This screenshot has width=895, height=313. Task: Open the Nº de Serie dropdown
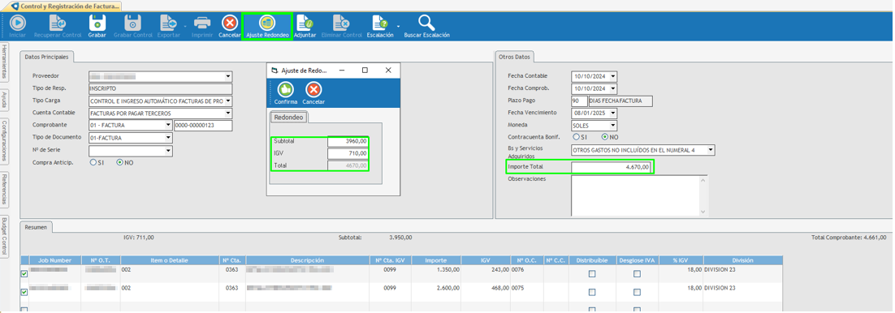point(168,151)
